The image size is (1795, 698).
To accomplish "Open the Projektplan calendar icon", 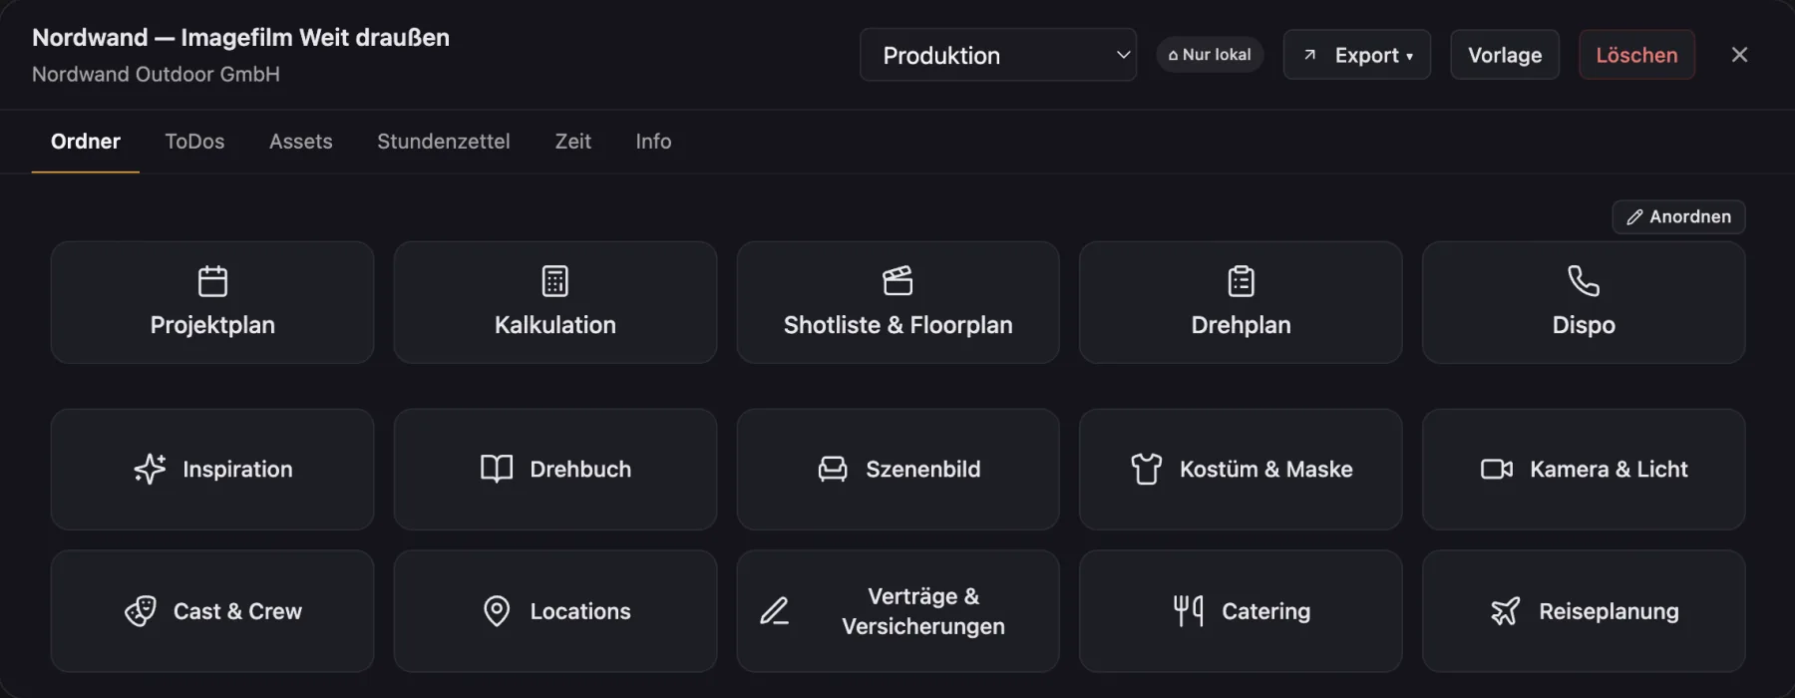I will point(212,281).
